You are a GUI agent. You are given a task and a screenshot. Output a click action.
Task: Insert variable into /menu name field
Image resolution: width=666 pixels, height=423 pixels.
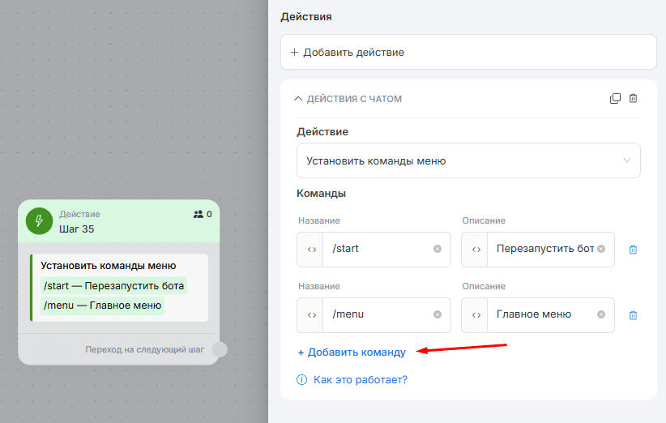click(x=312, y=315)
